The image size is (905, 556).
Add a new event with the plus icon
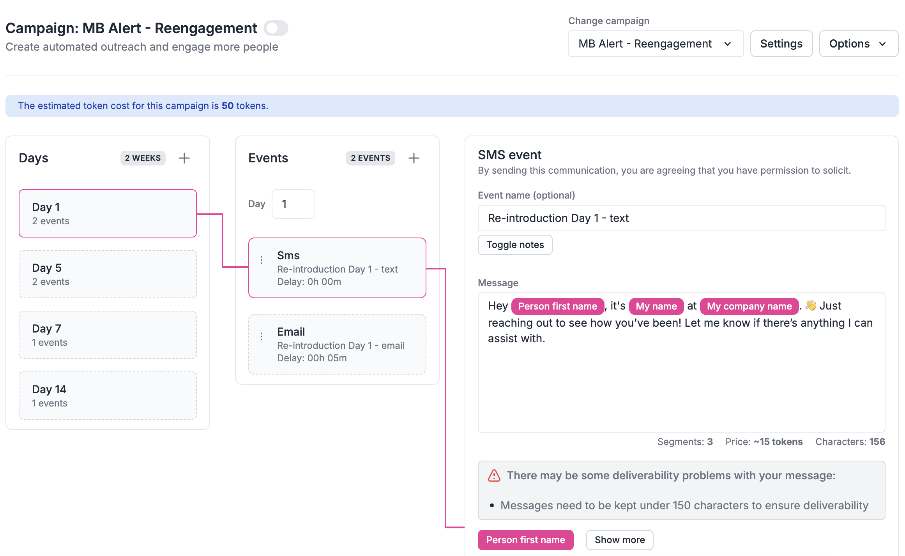[x=414, y=158]
